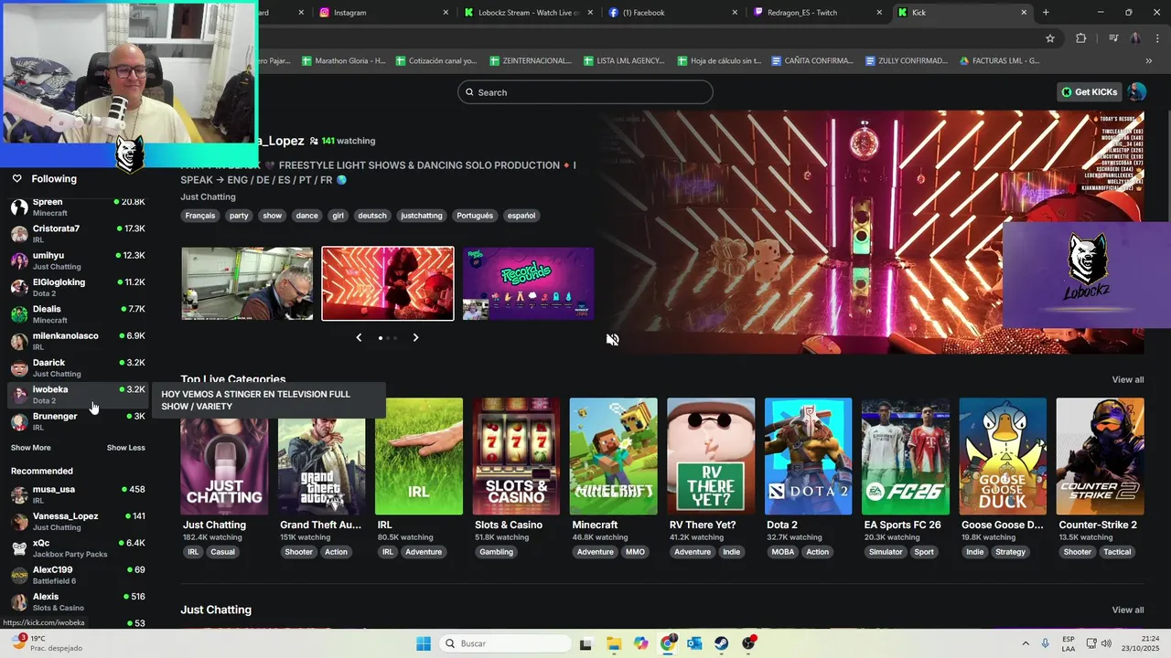
Task: Switch to the Instagram tab
Action: click(385, 13)
